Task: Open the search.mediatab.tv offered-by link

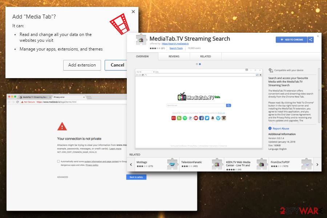Action: pos(175,44)
